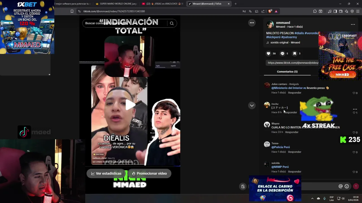362x203 pixels.
Task: Focus the Buscar contenido search field
Action: tap(126, 23)
